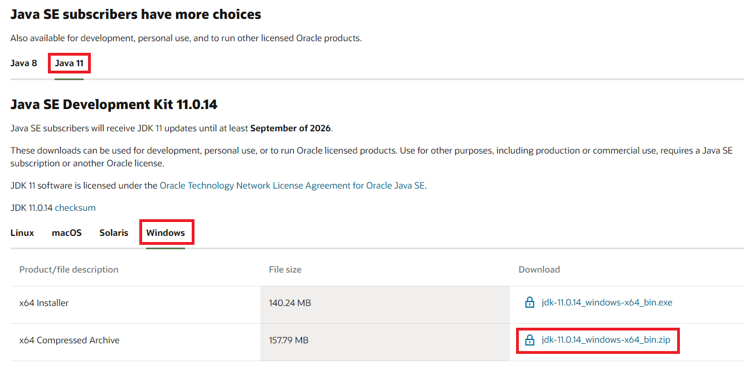Image resolution: width=744 pixels, height=370 pixels.
Task: Click the 140.24 MB file size cell
Action: click(290, 303)
